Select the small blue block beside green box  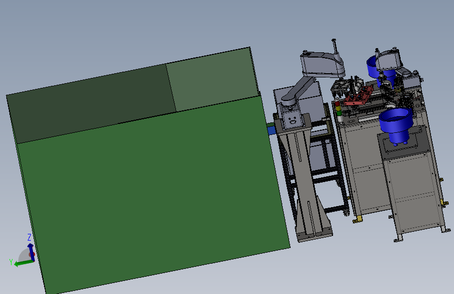(x=271, y=129)
